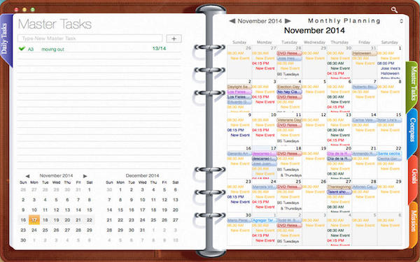This screenshot has width=420, height=262.
Task: Select November 1 in the mini calendar
Action: (89, 190)
